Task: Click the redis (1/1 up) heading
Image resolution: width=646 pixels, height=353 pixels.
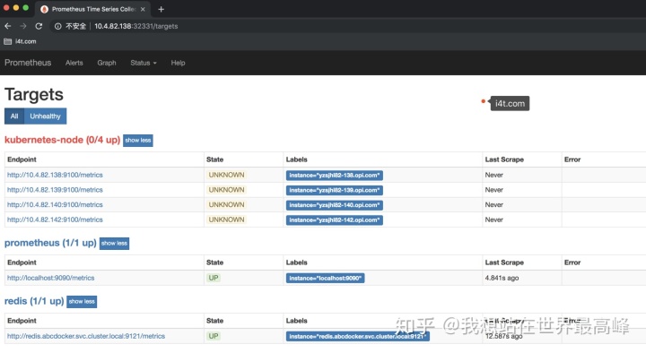Action: 34,301
